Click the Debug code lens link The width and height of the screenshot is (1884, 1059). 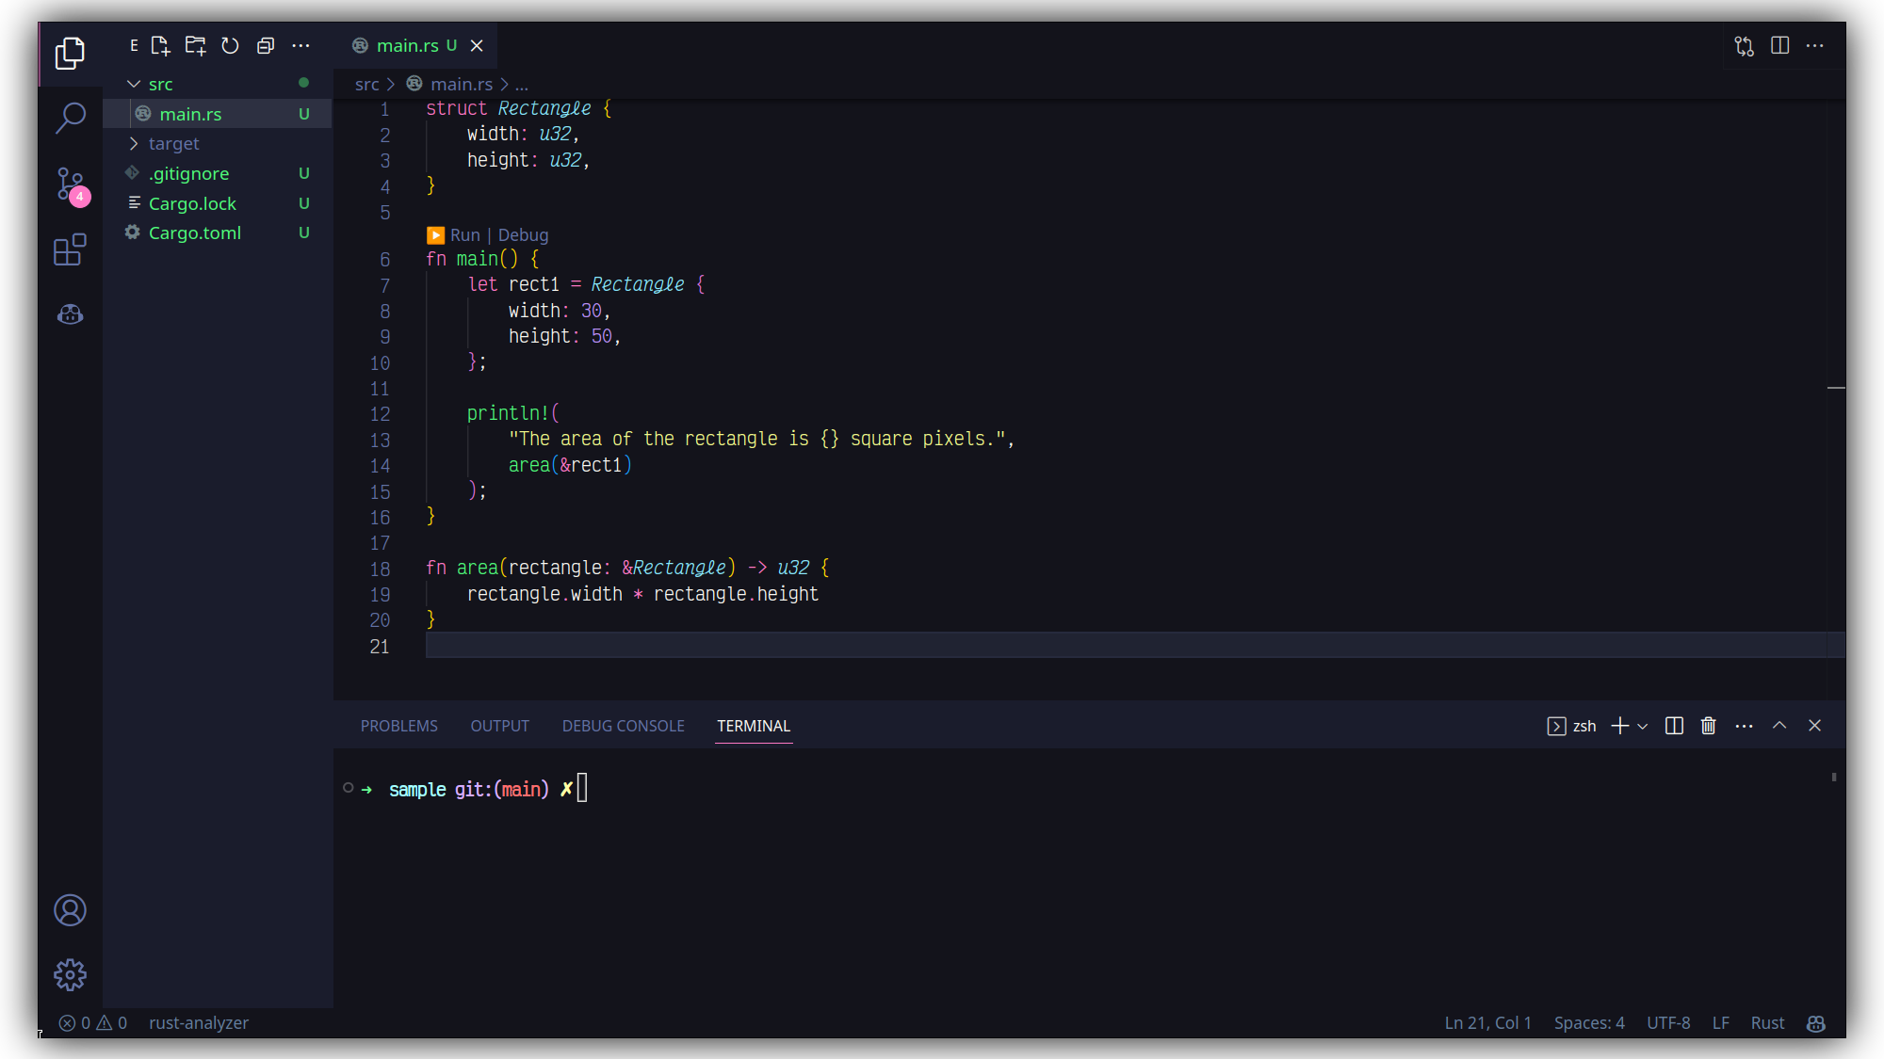click(x=523, y=235)
